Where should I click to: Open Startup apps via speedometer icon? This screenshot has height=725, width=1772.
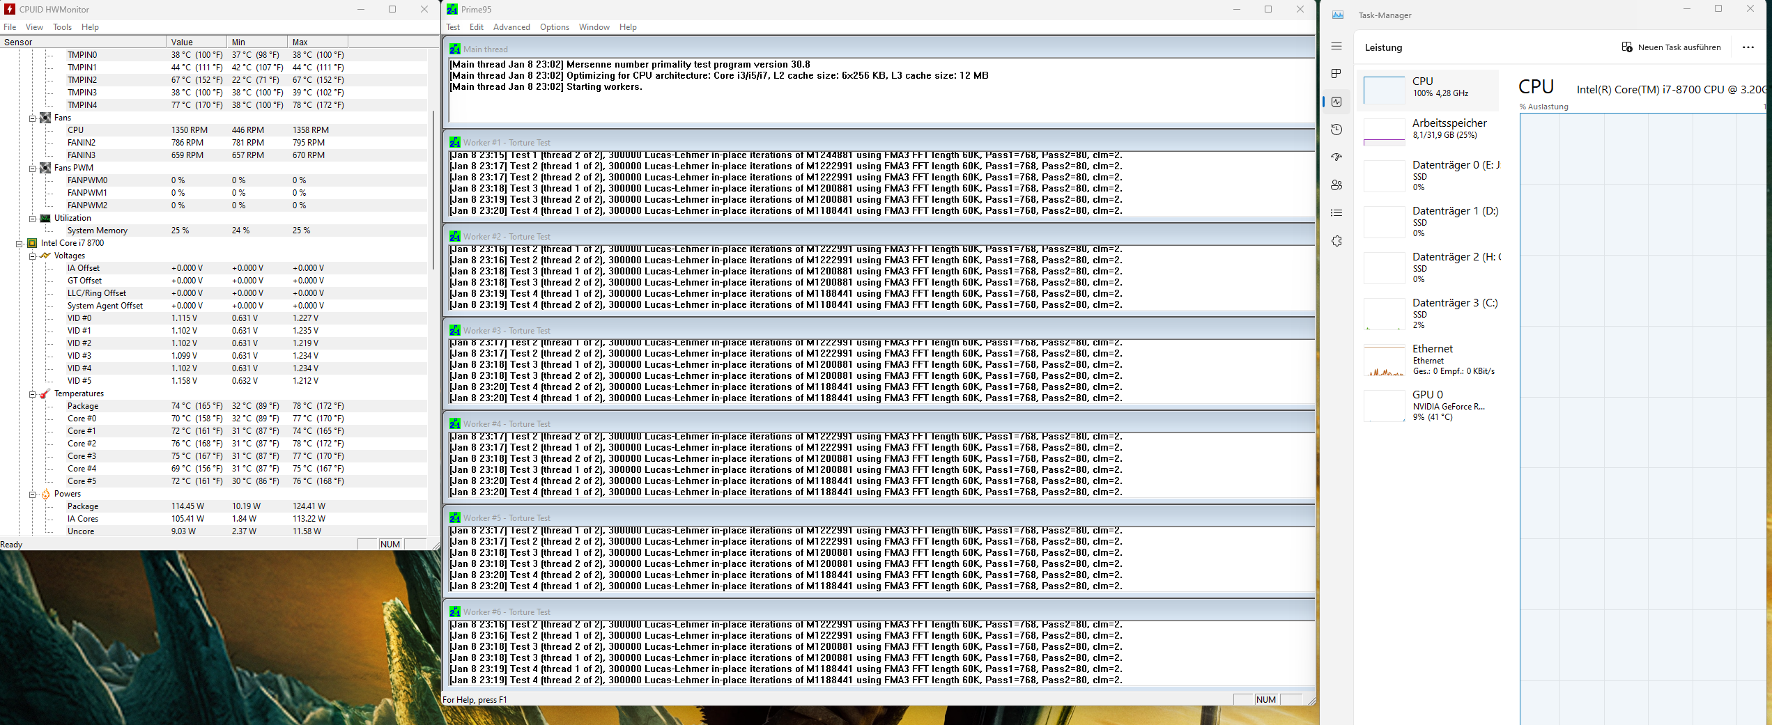pos(1336,157)
